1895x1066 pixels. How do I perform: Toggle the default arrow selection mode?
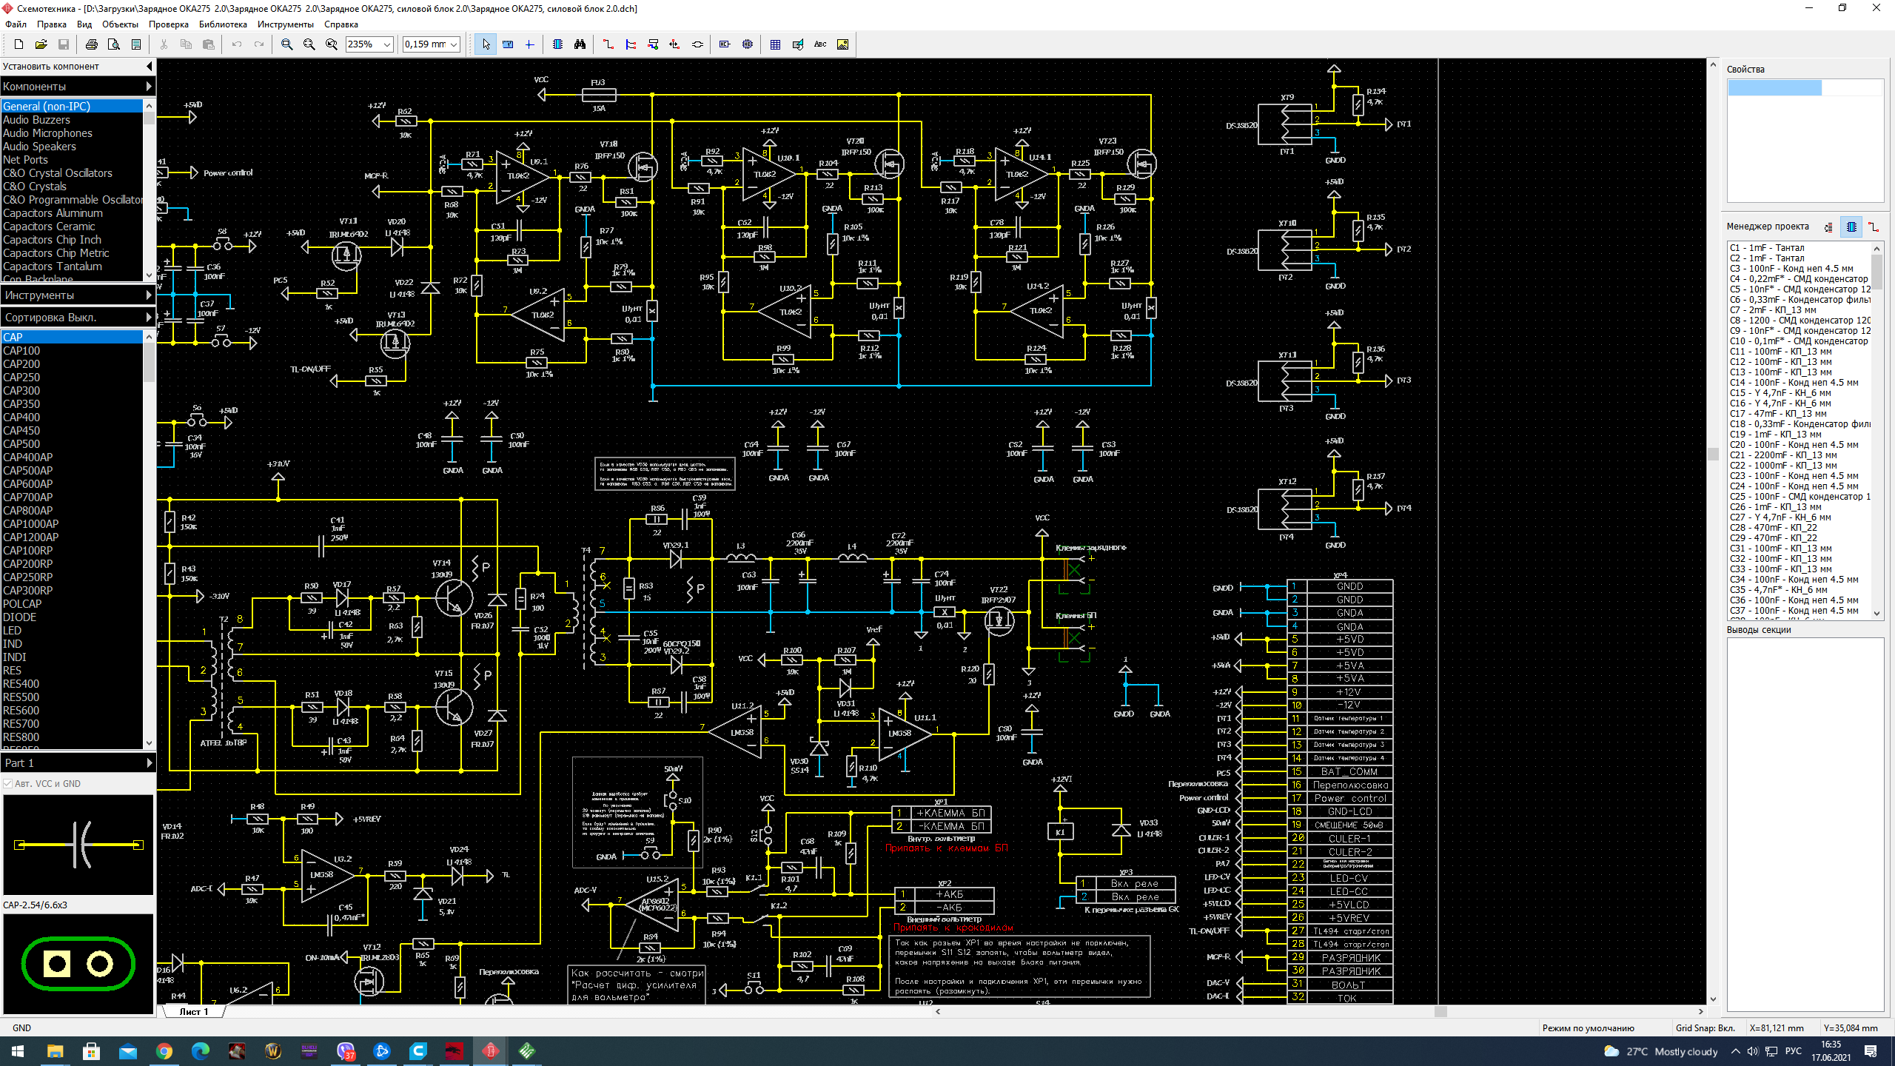[486, 44]
